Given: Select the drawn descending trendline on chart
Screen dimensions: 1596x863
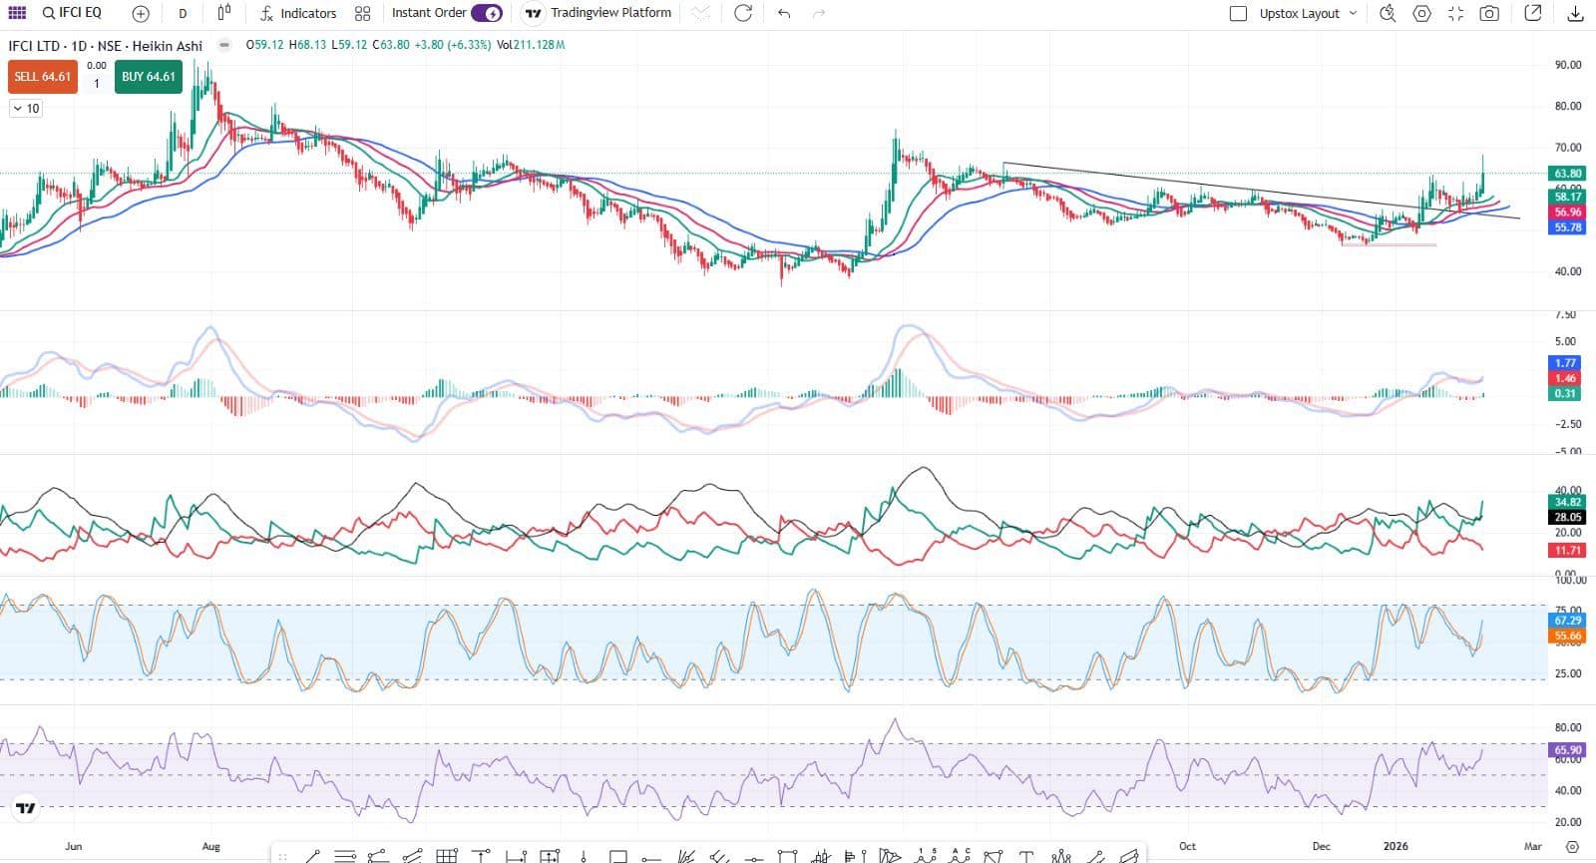Looking at the screenshot, I should [1261, 191].
